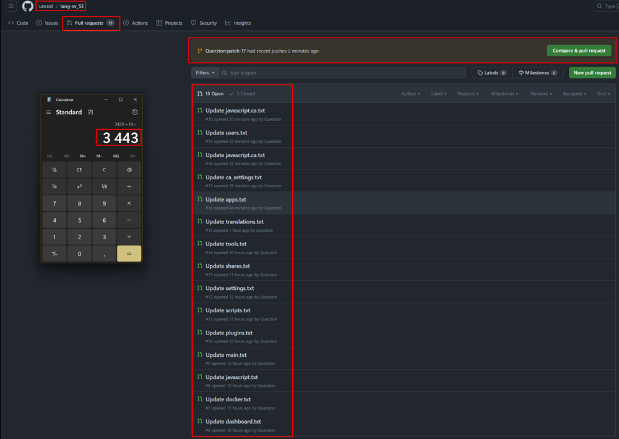Click the Compare & pull request button
Screen dimensions: 619x439
click(579, 51)
